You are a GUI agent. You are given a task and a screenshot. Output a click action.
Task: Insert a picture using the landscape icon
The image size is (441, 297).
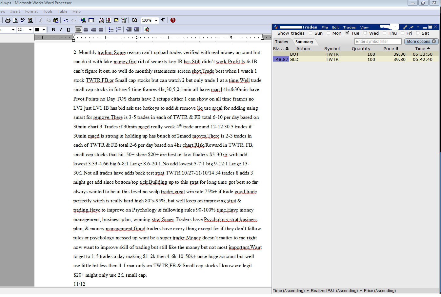[116, 20]
